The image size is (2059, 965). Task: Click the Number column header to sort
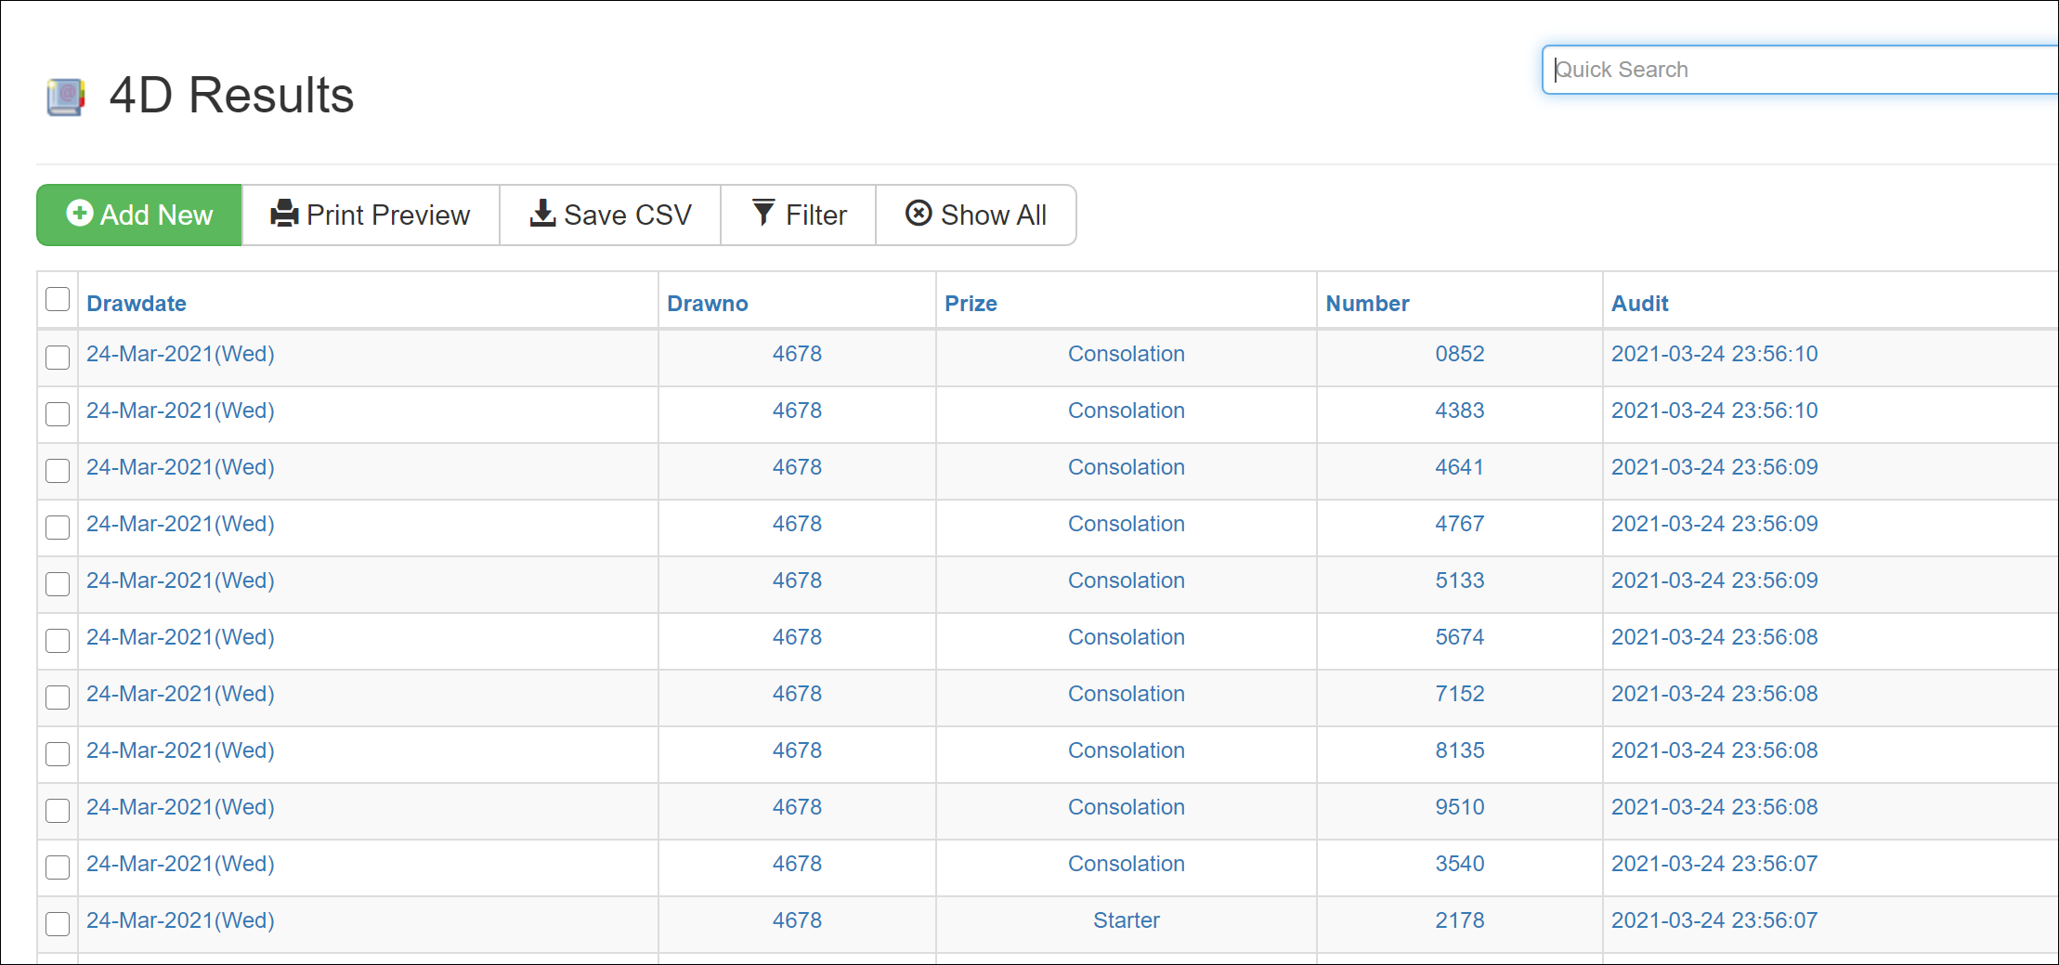pyautogui.click(x=1367, y=304)
